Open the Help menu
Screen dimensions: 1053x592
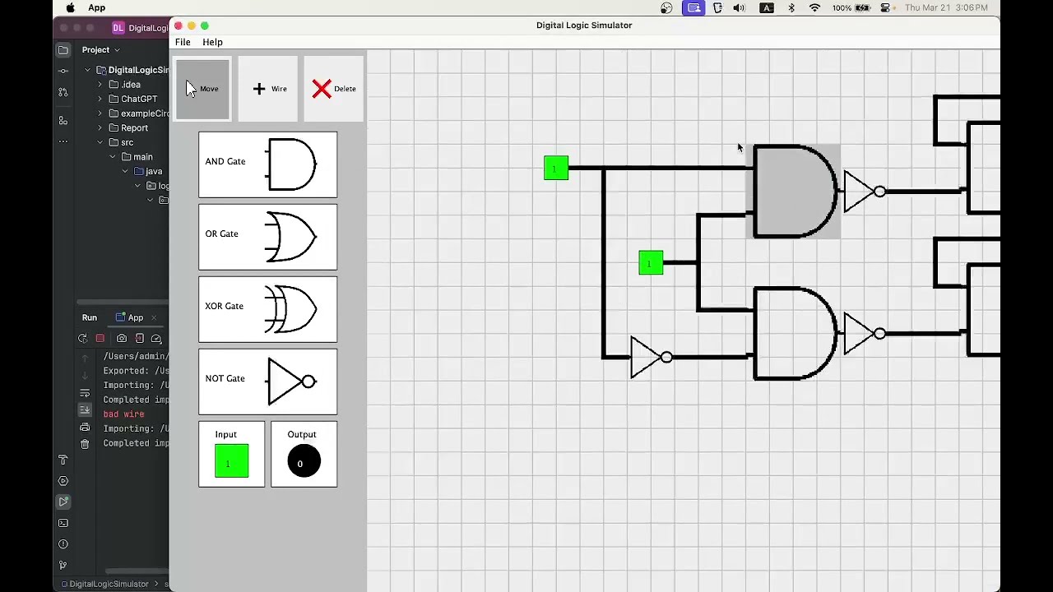[212, 42]
